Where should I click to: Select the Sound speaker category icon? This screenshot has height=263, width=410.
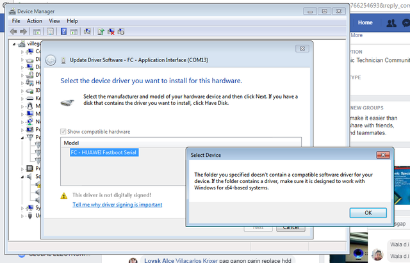29,177
